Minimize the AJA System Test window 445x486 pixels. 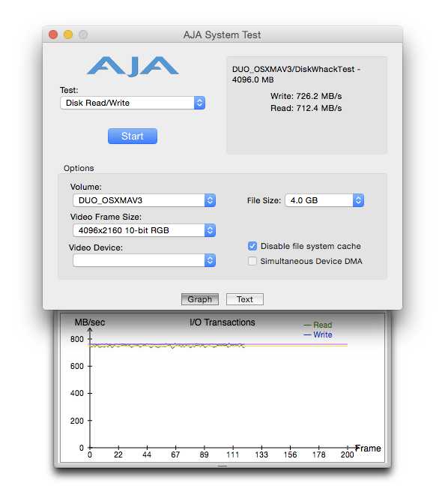[x=68, y=34]
